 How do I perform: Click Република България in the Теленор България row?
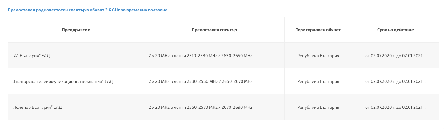pyautogui.click(x=318, y=107)
